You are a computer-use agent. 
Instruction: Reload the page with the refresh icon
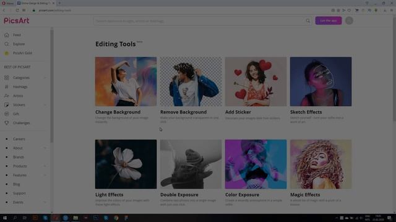click(x=17, y=10)
